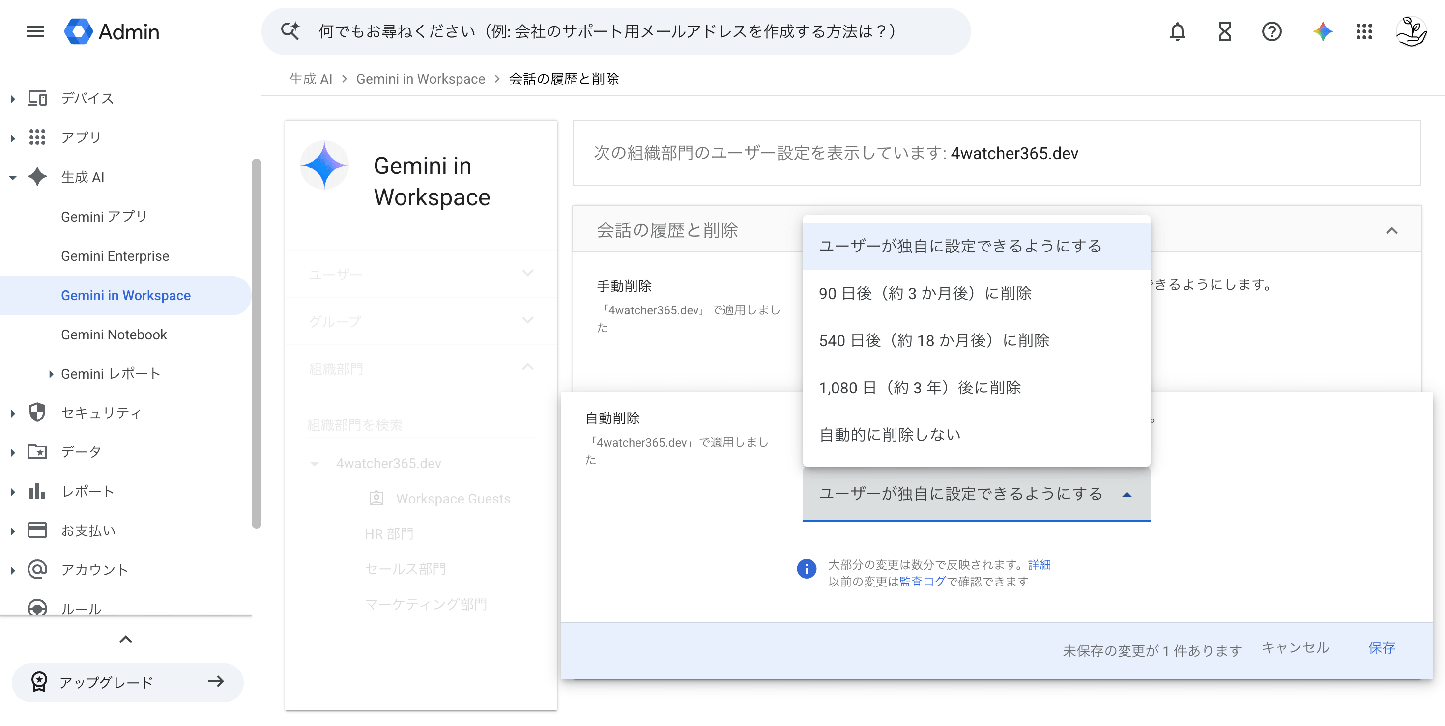Click the Gemini in Workspace logo
Viewport: 1445px width, 726px height.
324,165
